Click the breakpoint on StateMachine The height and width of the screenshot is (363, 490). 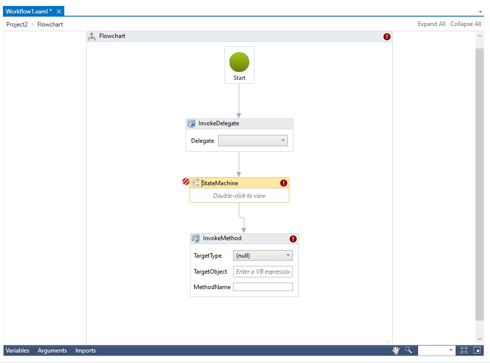tap(186, 182)
